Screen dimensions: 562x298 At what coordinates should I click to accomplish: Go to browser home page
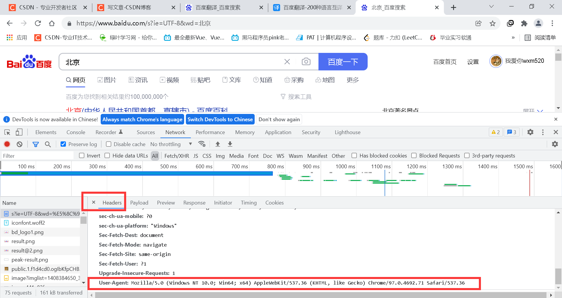coord(52,23)
